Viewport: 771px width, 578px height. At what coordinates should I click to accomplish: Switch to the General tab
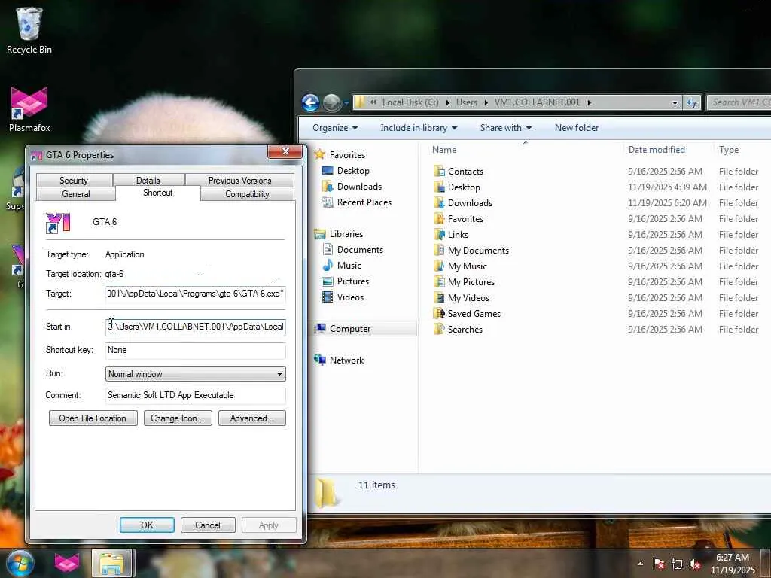[x=76, y=194]
